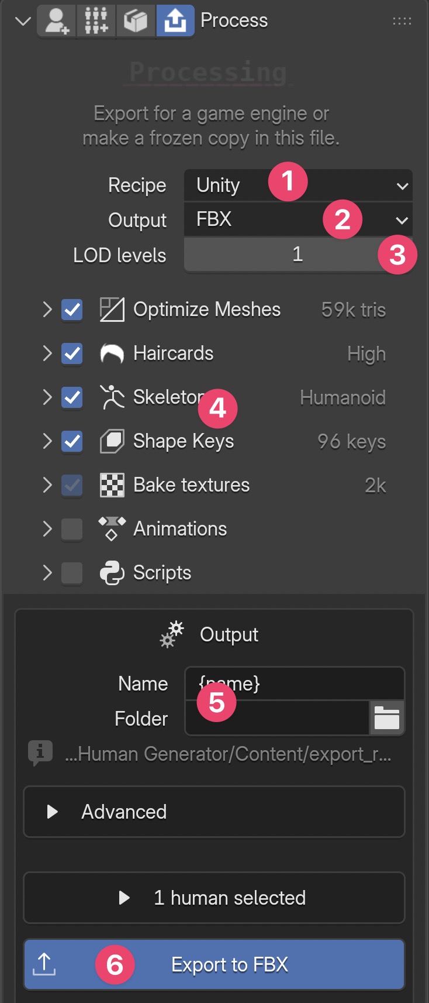Click the Bake textures checkerboard icon
Viewport: 429px width, 1003px height.
click(x=112, y=485)
